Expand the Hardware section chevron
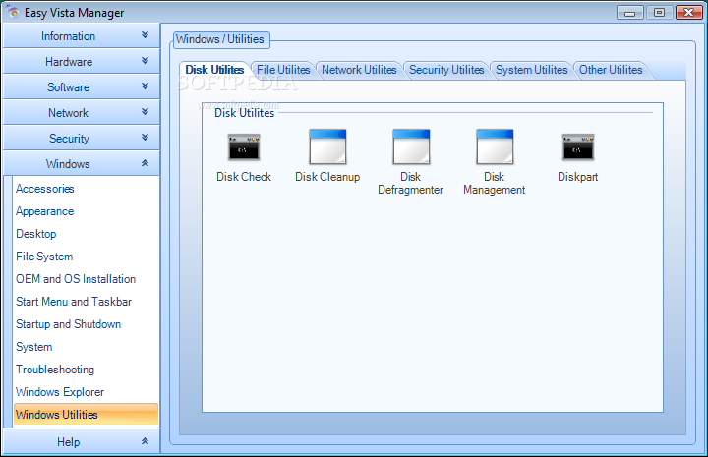Screen dimensions: 708x457 click(145, 61)
